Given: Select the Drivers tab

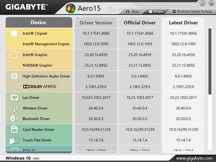Looking at the screenshot, I should [x=156, y=11].
